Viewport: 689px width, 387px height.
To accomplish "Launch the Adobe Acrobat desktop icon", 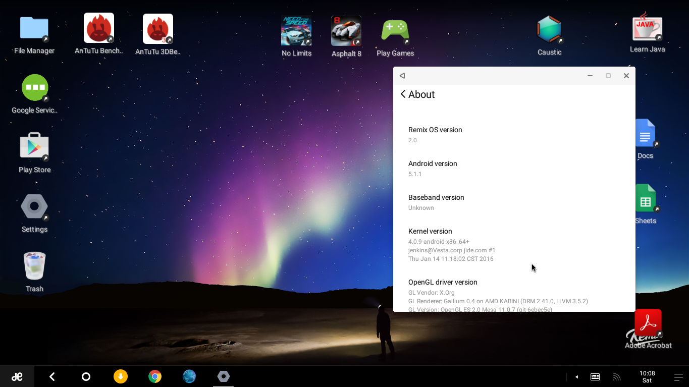I will [x=648, y=323].
